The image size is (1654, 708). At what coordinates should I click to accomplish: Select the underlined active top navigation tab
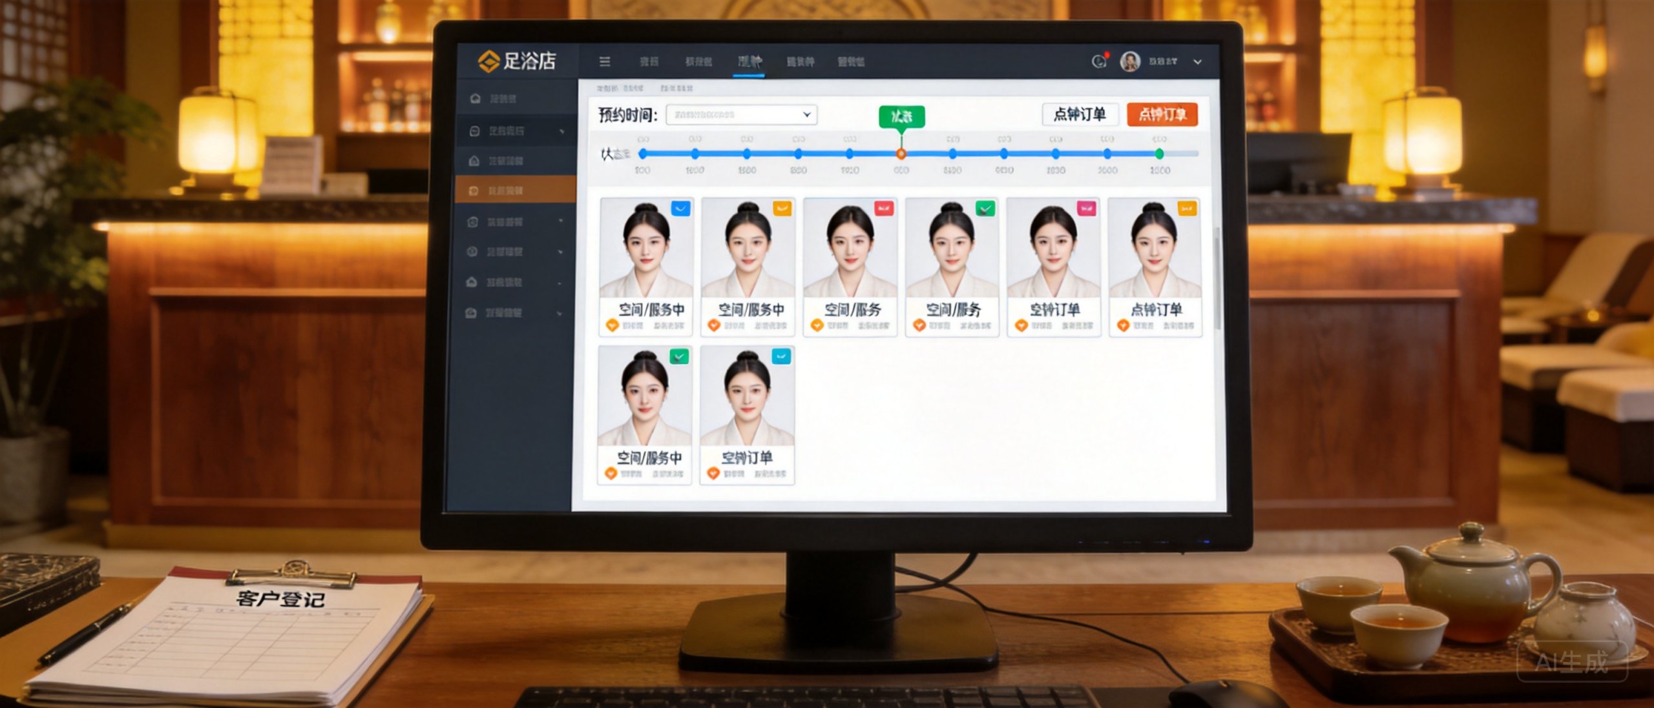[x=749, y=61]
